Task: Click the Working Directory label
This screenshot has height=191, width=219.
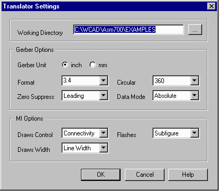Action: (40, 33)
